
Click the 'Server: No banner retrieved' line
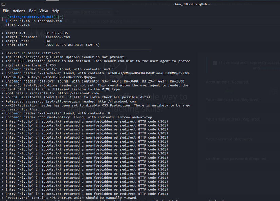[x=31, y=53]
